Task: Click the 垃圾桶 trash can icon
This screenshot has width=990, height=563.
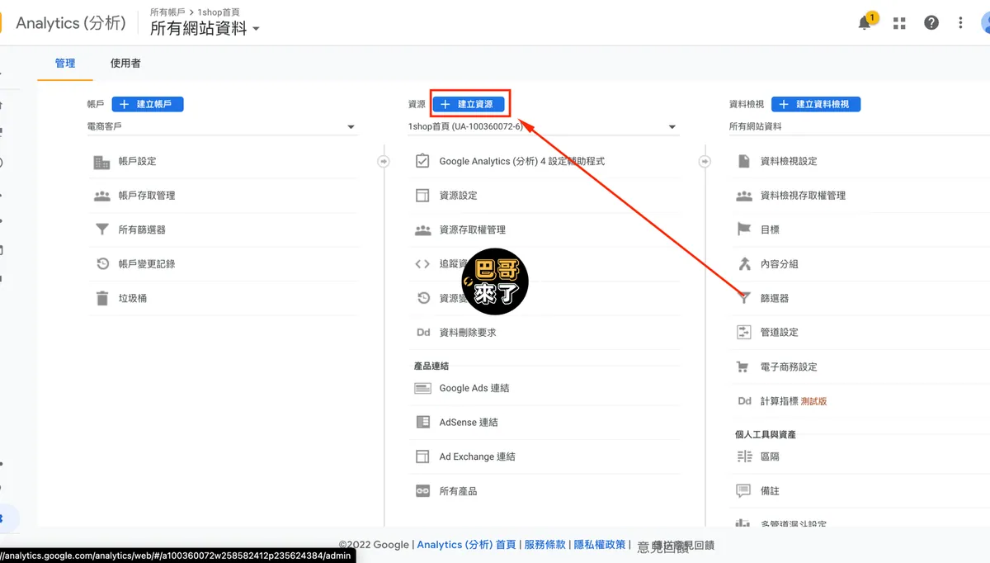Action: 102,298
